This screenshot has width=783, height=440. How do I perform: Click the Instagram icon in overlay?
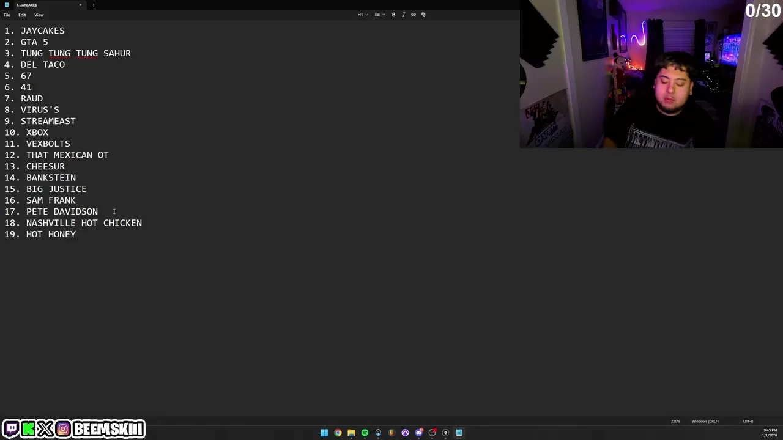pos(63,429)
